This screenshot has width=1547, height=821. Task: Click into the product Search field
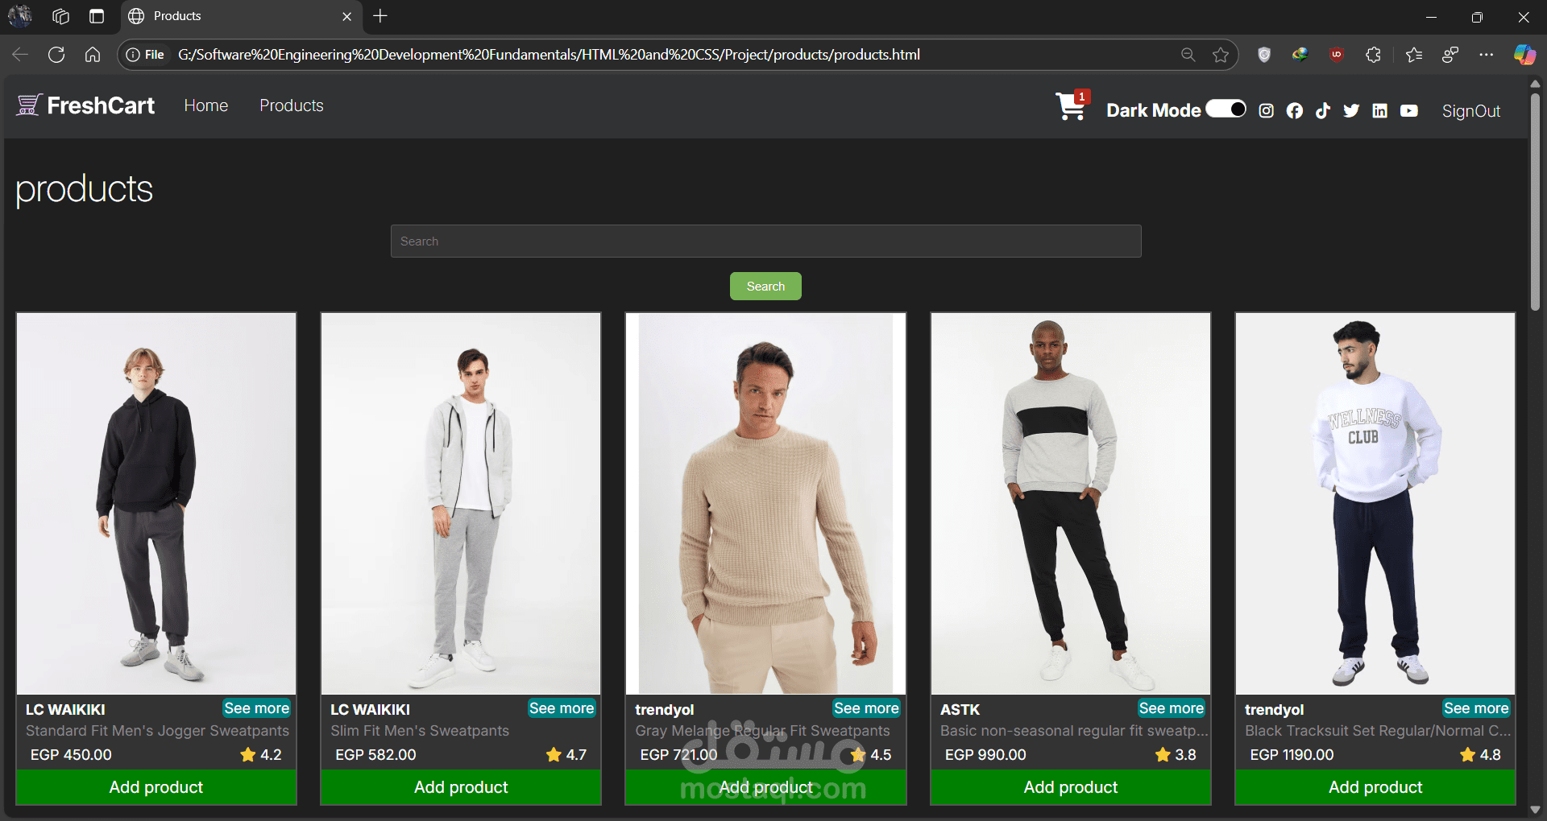765,241
